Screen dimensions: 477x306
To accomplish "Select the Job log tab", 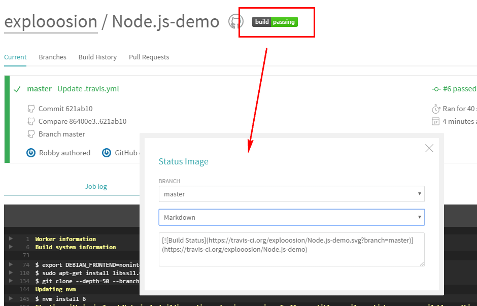I will [x=96, y=186].
